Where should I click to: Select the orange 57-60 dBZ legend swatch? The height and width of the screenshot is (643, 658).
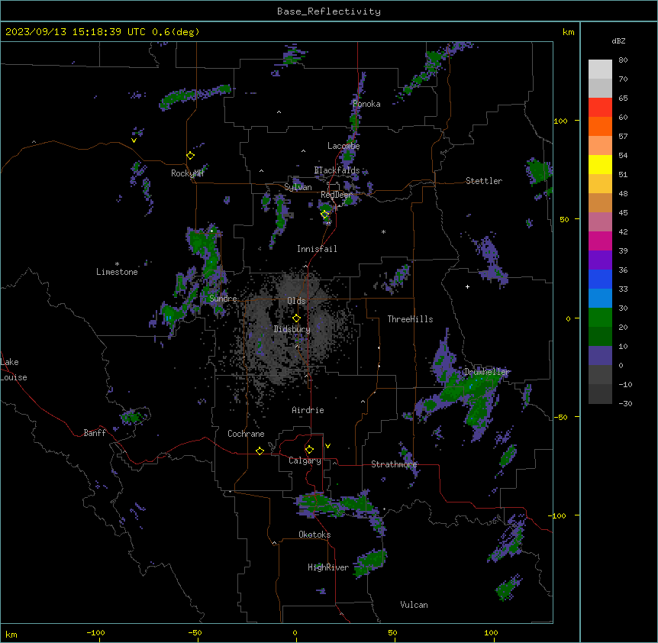coord(600,127)
